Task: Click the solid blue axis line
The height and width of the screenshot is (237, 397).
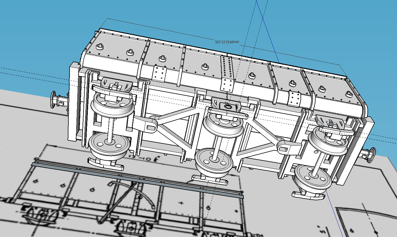Action: tap(267, 32)
